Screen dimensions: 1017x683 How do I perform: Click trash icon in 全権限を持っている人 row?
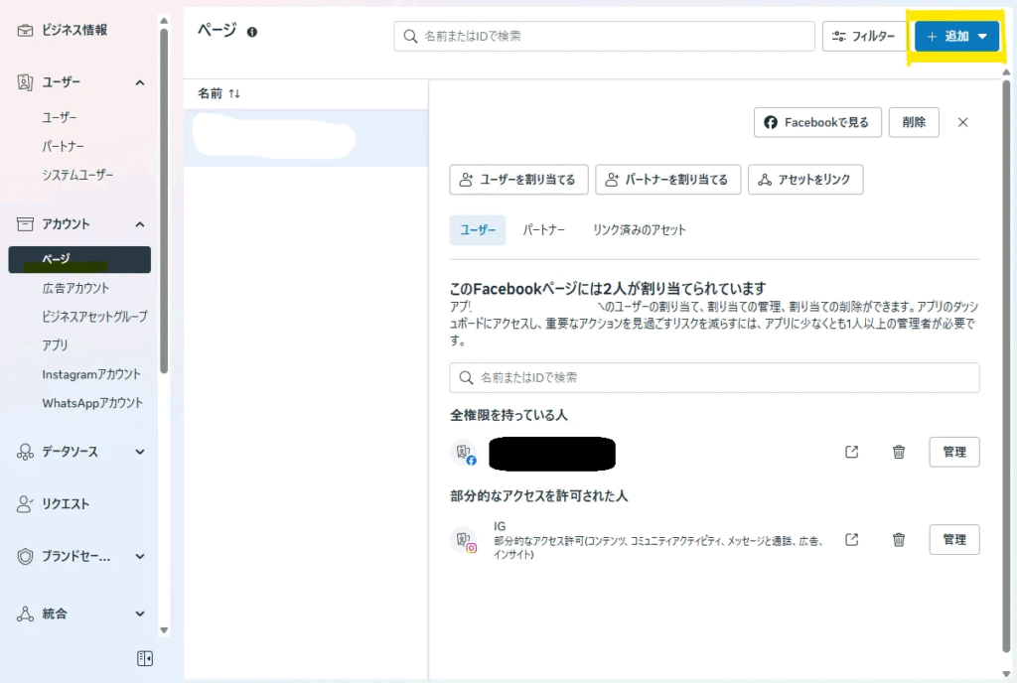pos(899,452)
